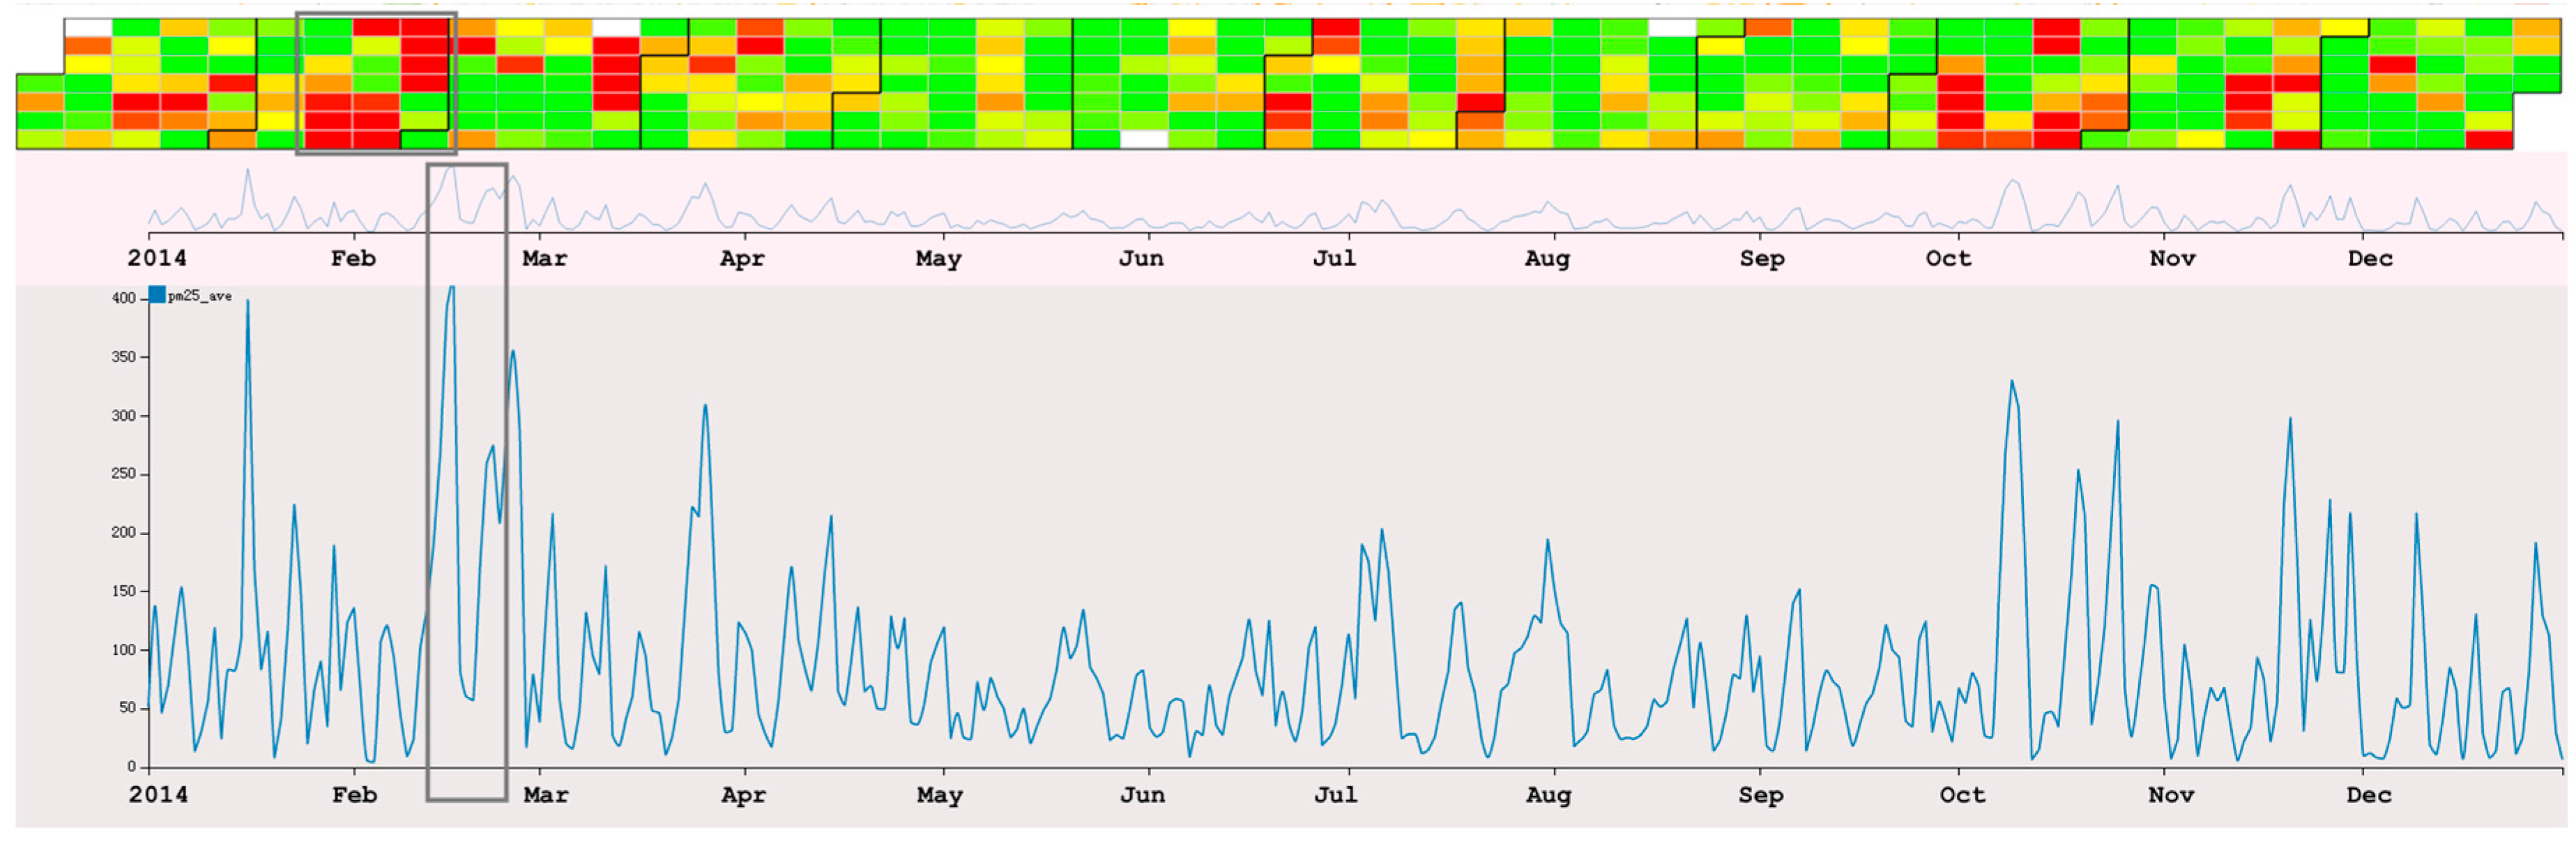Click Jul label under the main line chart

(1336, 795)
